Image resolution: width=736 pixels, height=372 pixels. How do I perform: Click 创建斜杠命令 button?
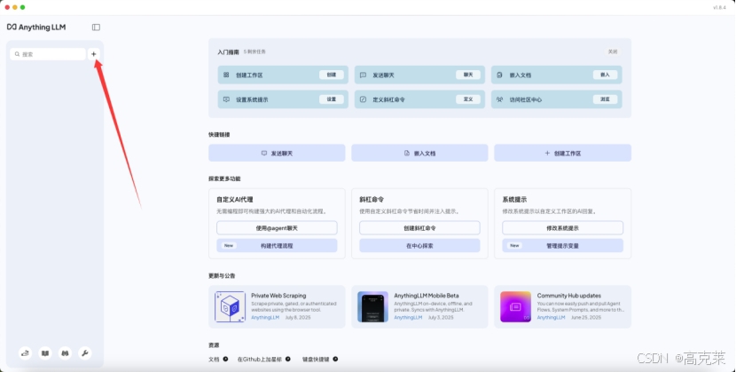click(x=419, y=228)
